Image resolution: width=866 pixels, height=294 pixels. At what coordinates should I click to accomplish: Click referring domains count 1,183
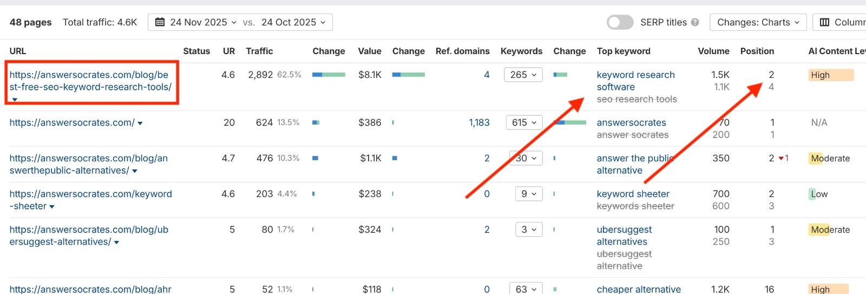479,123
